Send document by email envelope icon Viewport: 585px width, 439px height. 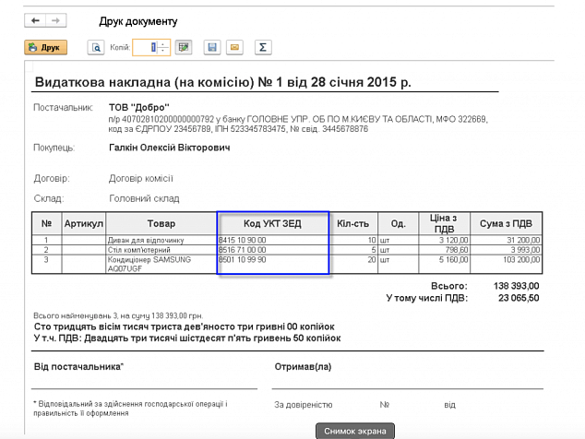[234, 47]
